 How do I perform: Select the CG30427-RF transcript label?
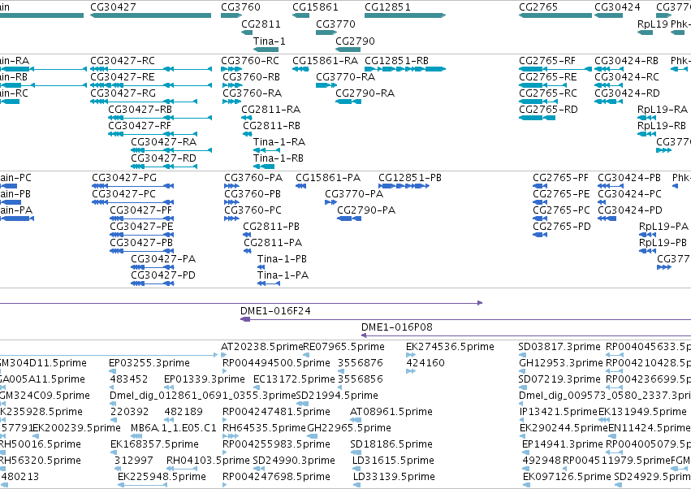pos(140,126)
